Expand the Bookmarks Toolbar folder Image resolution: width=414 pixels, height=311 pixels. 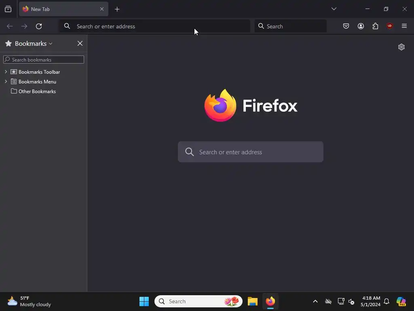pyautogui.click(x=6, y=72)
